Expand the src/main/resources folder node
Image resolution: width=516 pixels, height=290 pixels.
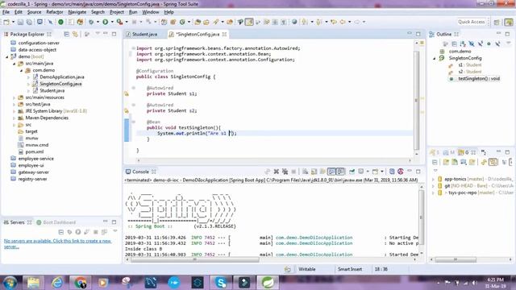click(x=15, y=97)
